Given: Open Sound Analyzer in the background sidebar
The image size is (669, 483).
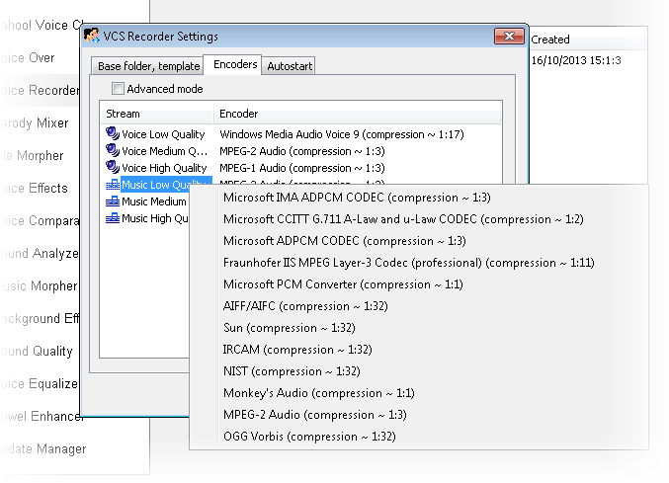Looking at the screenshot, I should pos(40,253).
